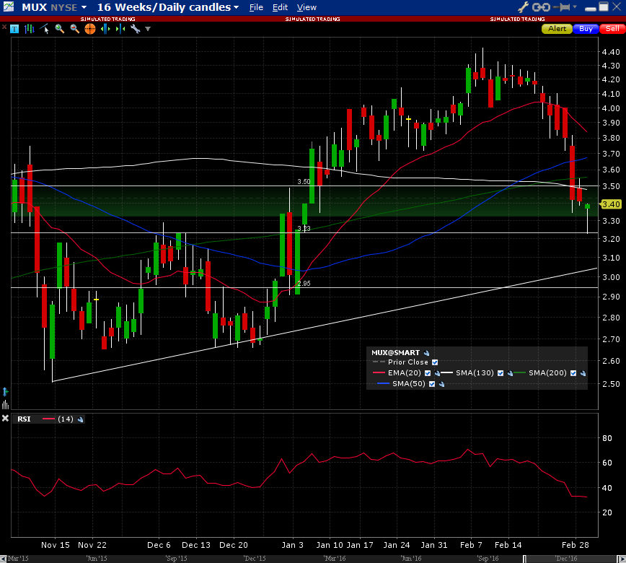Select the text annotation tool icon
This screenshot has height=563, width=626.
14,29
